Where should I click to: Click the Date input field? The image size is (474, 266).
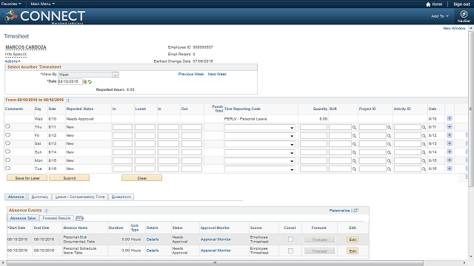tap(70, 82)
